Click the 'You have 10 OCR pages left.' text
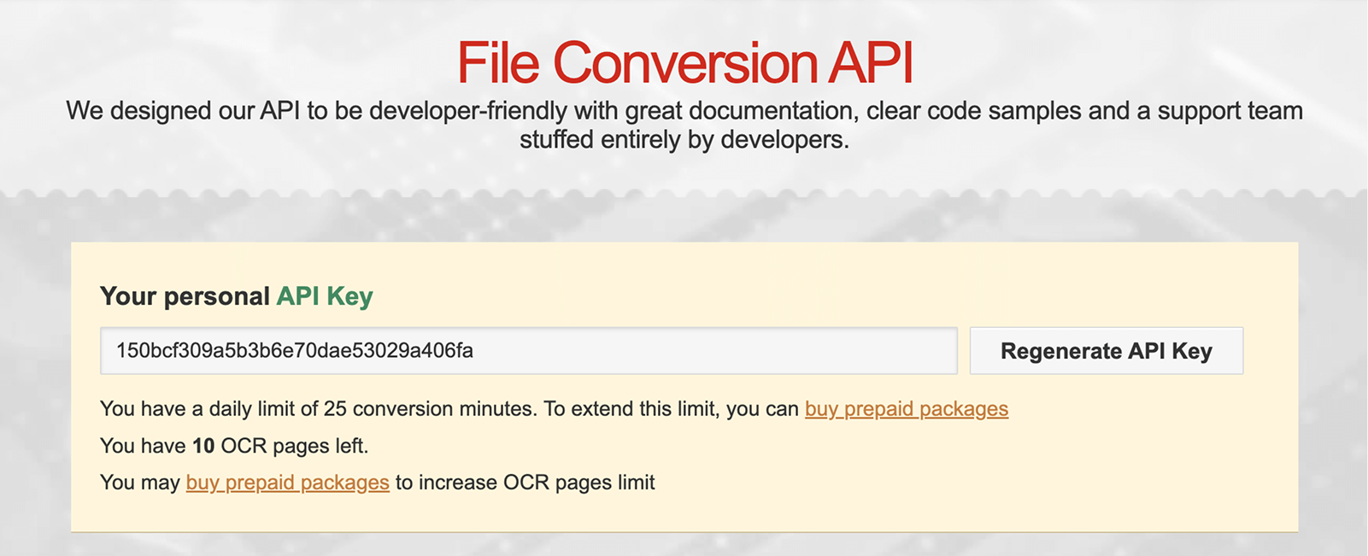Screen dimensions: 1368x556 (x=234, y=446)
